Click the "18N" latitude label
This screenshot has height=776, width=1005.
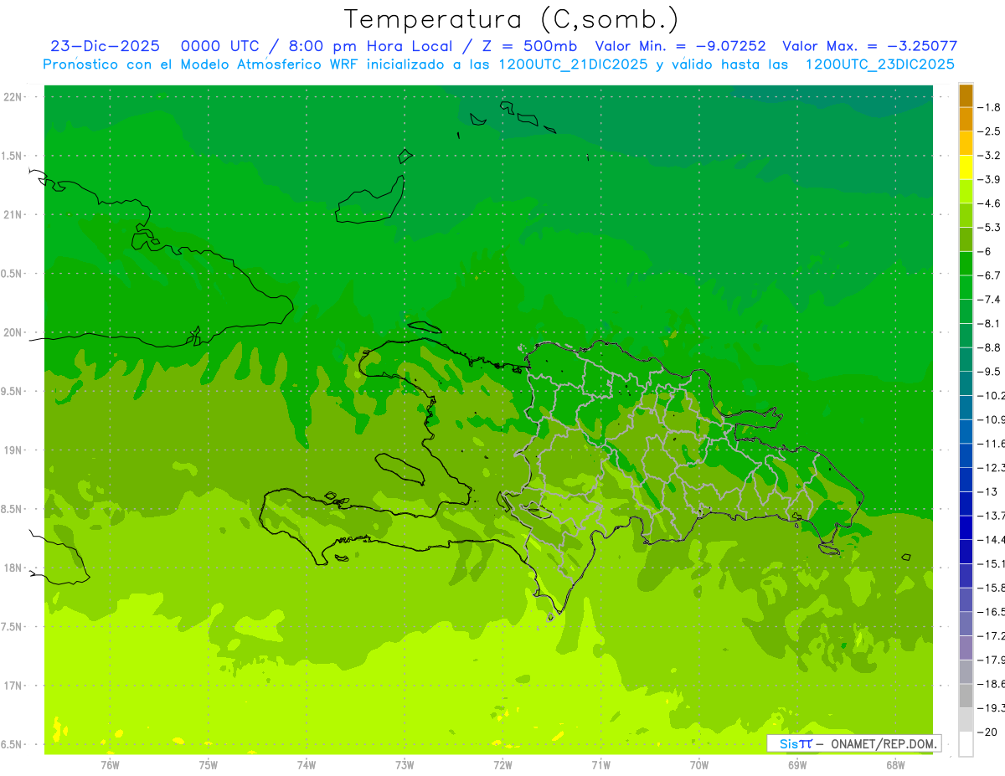pos(13,568)
